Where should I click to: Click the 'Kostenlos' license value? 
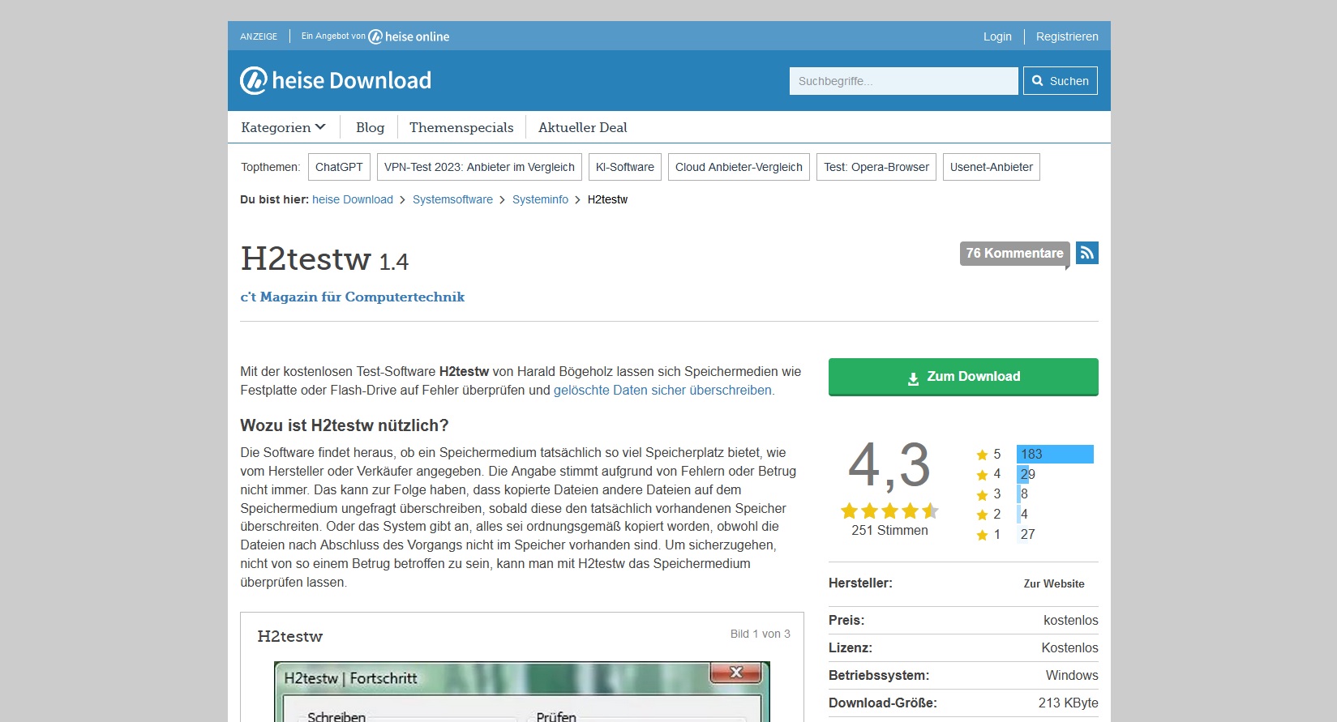pyautogui.click(x=1069, y=647)
